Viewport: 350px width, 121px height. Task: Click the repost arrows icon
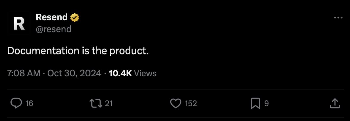[x=96, y=103]
